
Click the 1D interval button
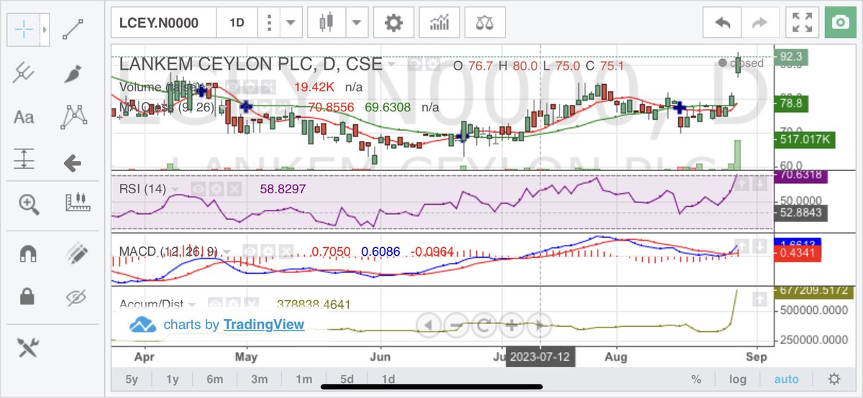tap(237, 22)
